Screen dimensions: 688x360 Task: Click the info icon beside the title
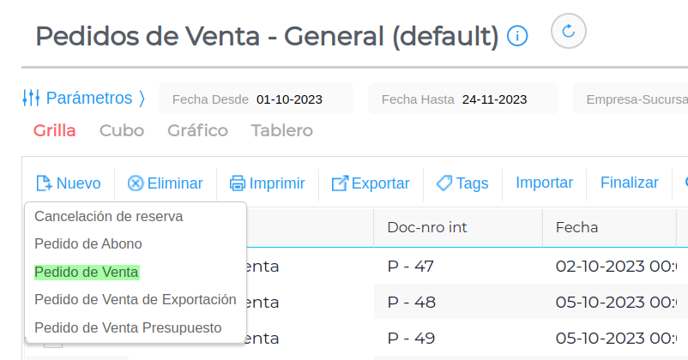click(517, 36)
